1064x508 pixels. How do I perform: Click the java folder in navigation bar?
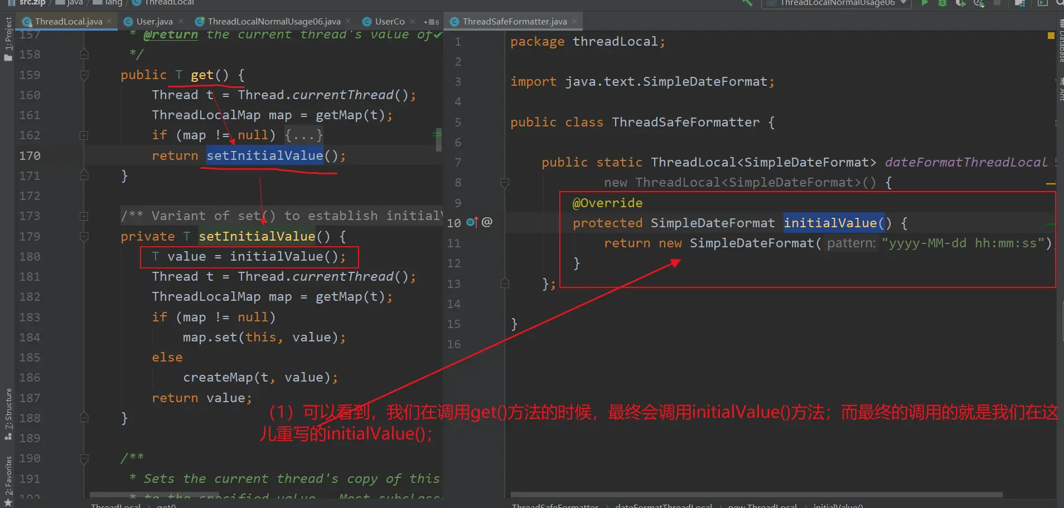point(69,3)
